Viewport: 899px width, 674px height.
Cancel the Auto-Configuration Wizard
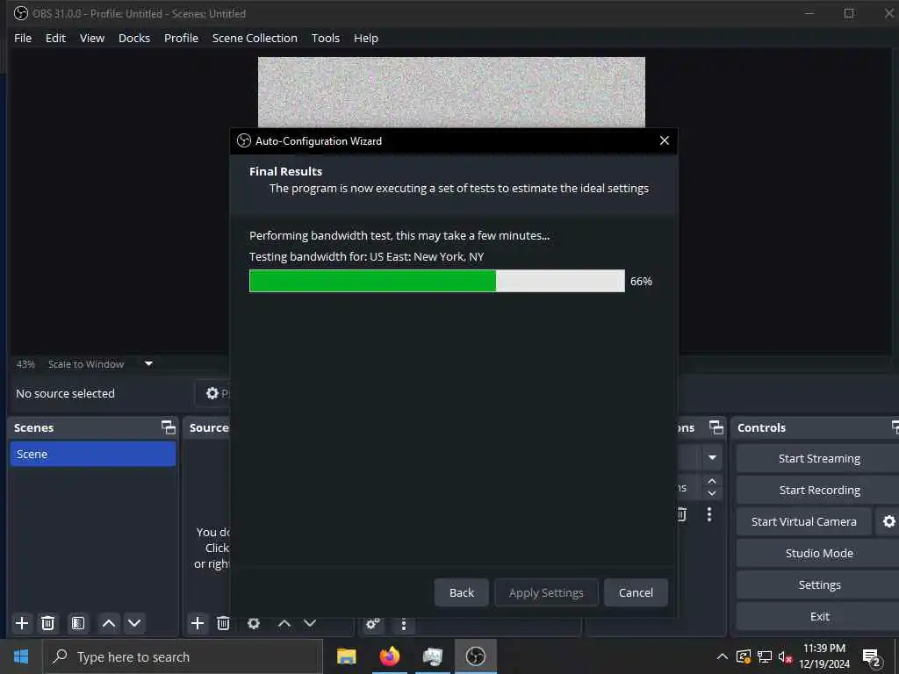coord(636,592)
